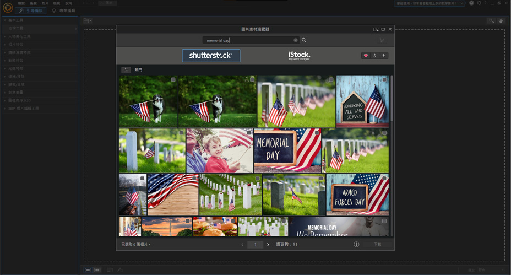
Task: Check the smiling boy with flag photo
Action: click(x=249, y=133)
